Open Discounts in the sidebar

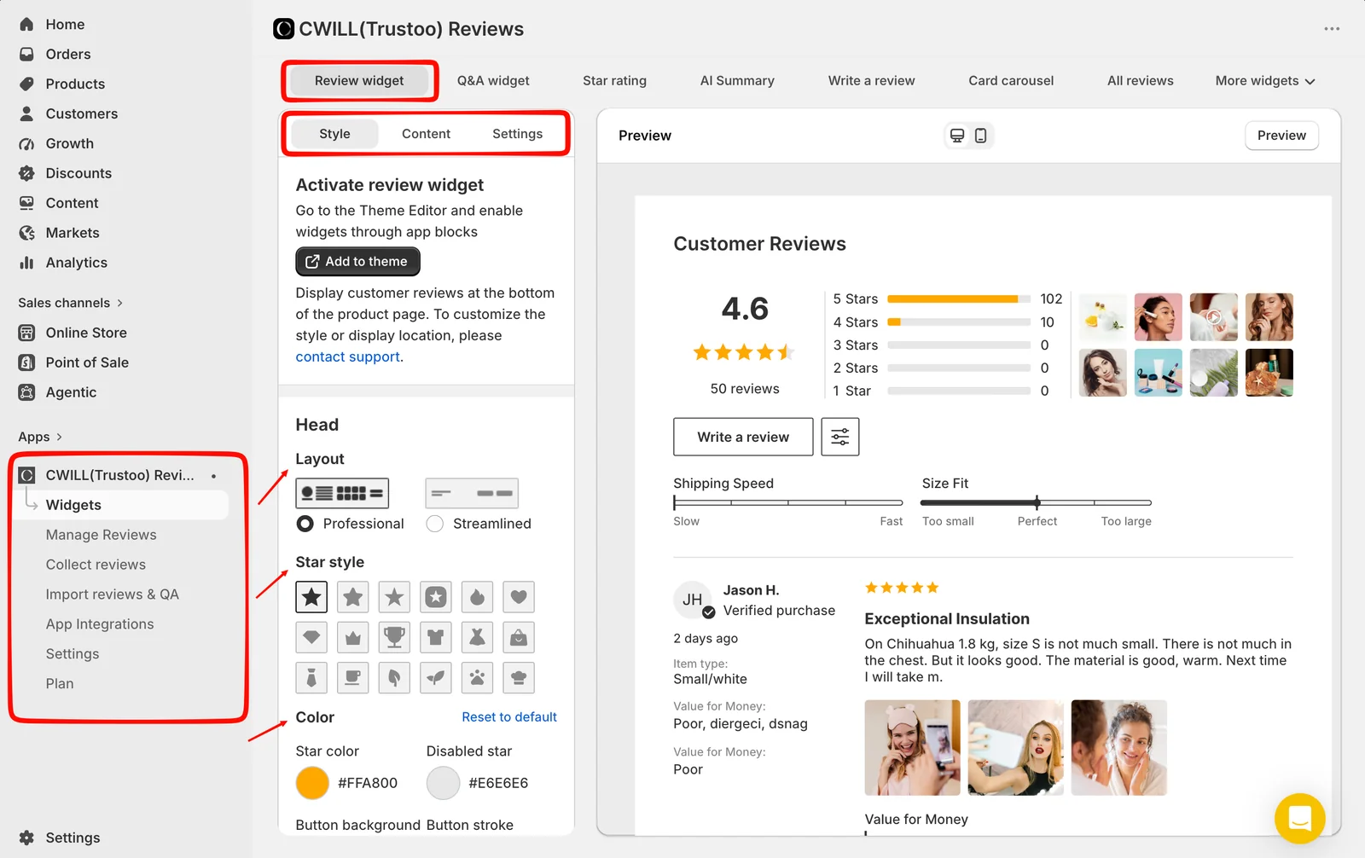pyautogui.click(x=78, y=173)
